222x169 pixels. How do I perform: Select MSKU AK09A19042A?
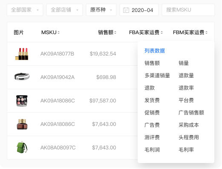[58, 77]
